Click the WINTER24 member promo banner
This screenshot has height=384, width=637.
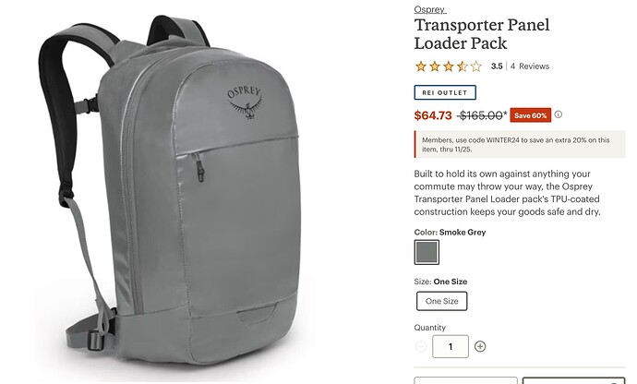[x=520, y=144]
